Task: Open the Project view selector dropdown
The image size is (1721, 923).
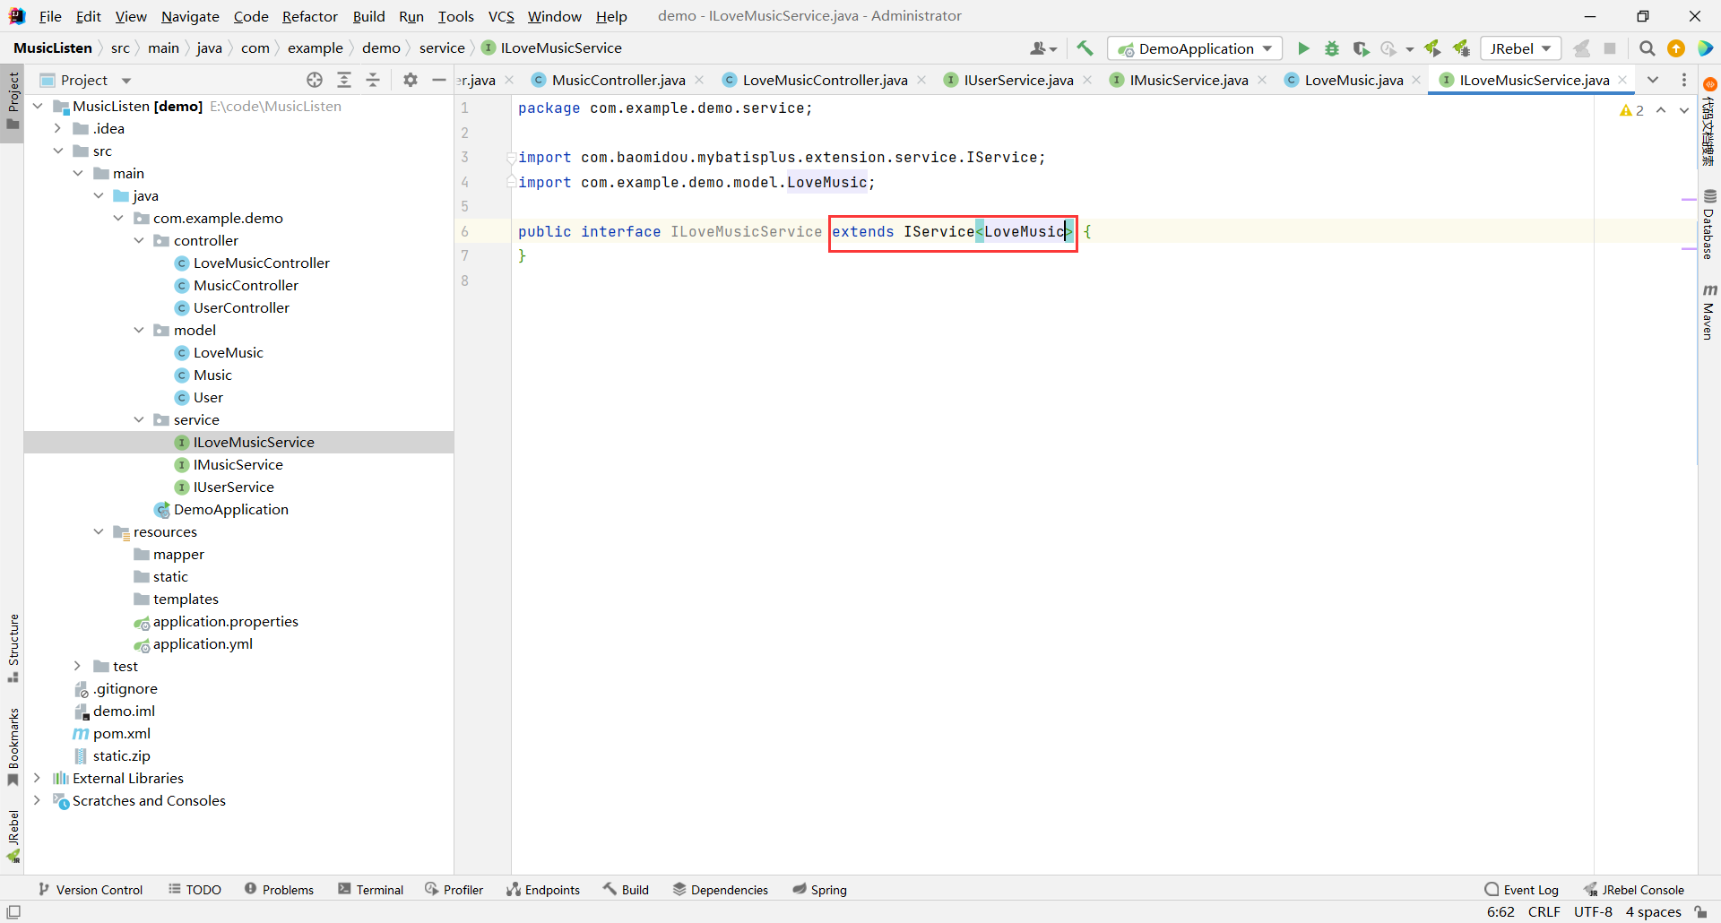Action: click(126, 80)
